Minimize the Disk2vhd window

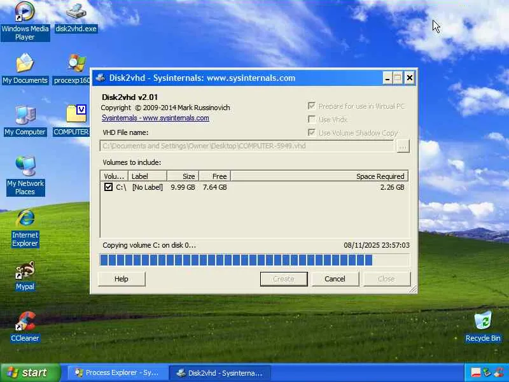pyautogui.click(x=387, y=78)
